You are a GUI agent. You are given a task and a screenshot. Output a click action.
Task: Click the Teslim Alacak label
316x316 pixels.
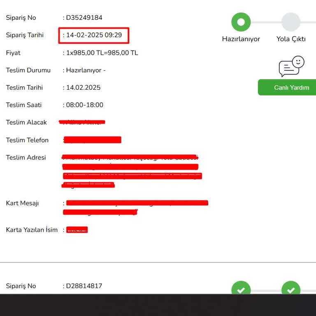click(26, 122)
